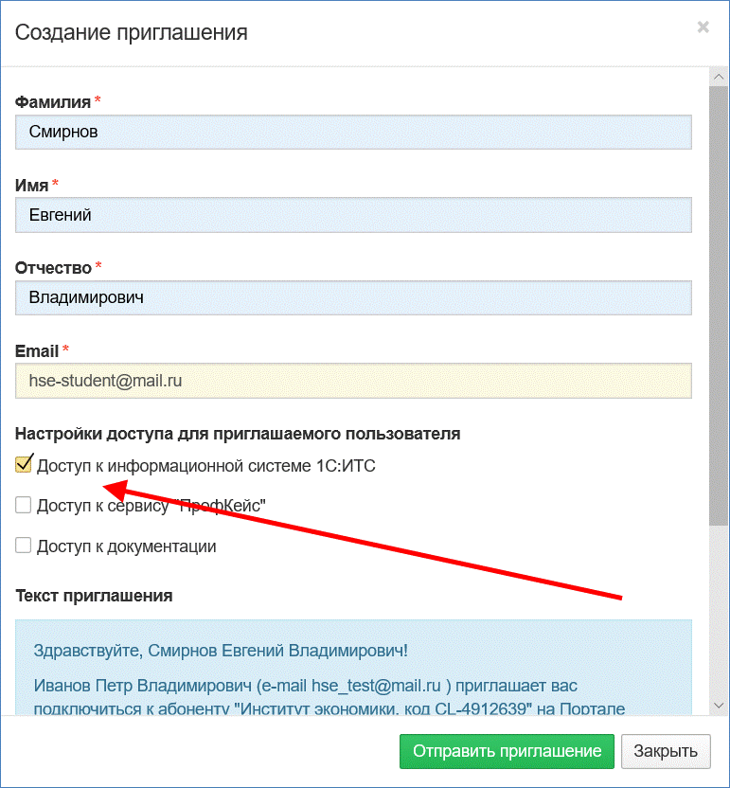The height and width of the screenshot is (788, 730).
Task: Uncheck access to 1С:ИТС information system
Action: click(24, 465)
